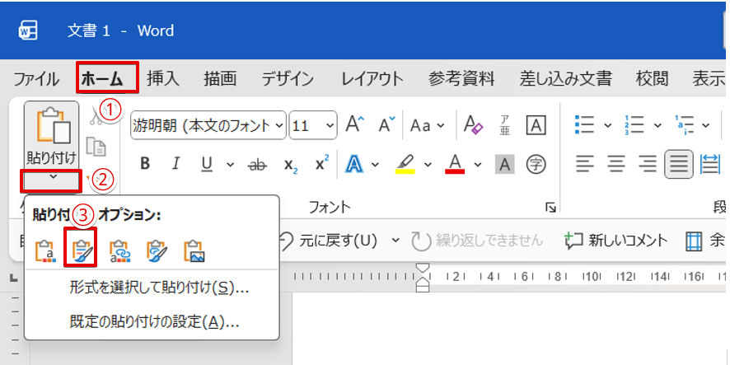This screenshot has height=365, width=730.
Task: Open text effects dropdown arrow
Action: coord(376,164)
